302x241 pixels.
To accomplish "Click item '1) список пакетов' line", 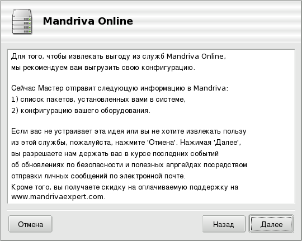I will 98,100.
